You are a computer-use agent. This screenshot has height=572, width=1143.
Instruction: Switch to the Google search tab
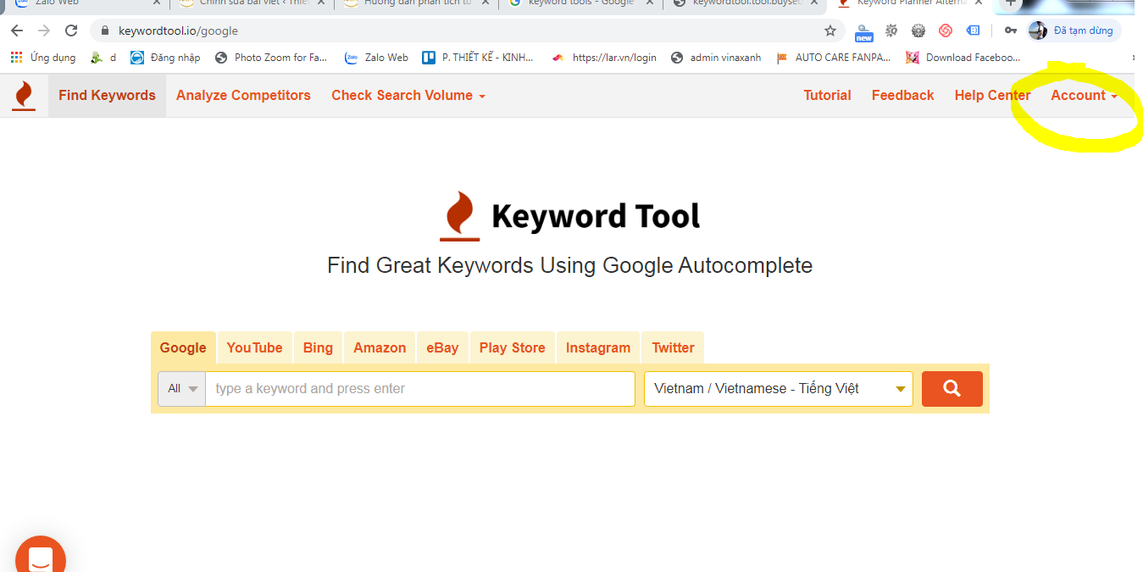point(183,348)
